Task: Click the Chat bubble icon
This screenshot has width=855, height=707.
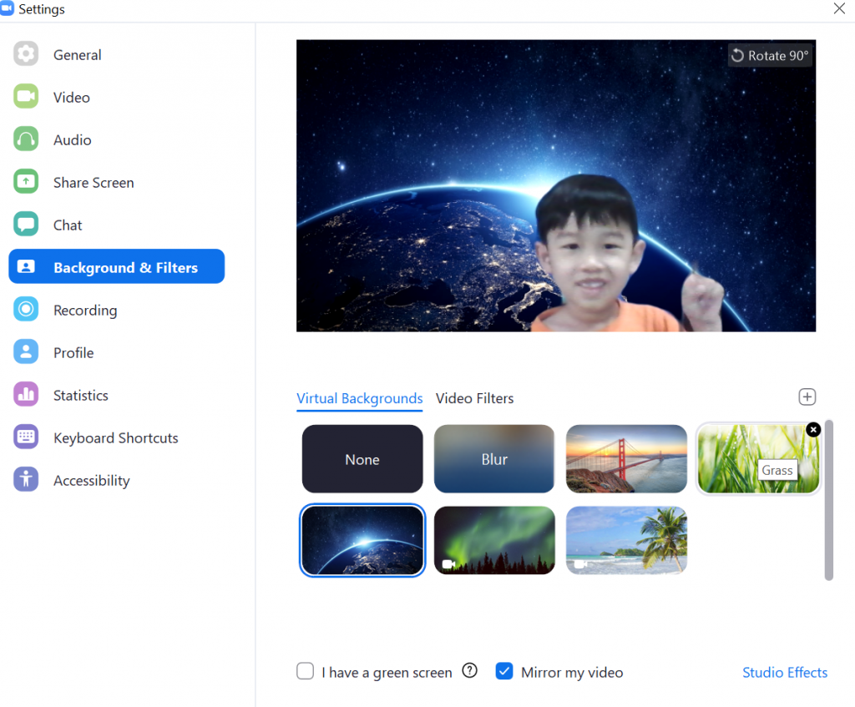Action: click(26, 224)
